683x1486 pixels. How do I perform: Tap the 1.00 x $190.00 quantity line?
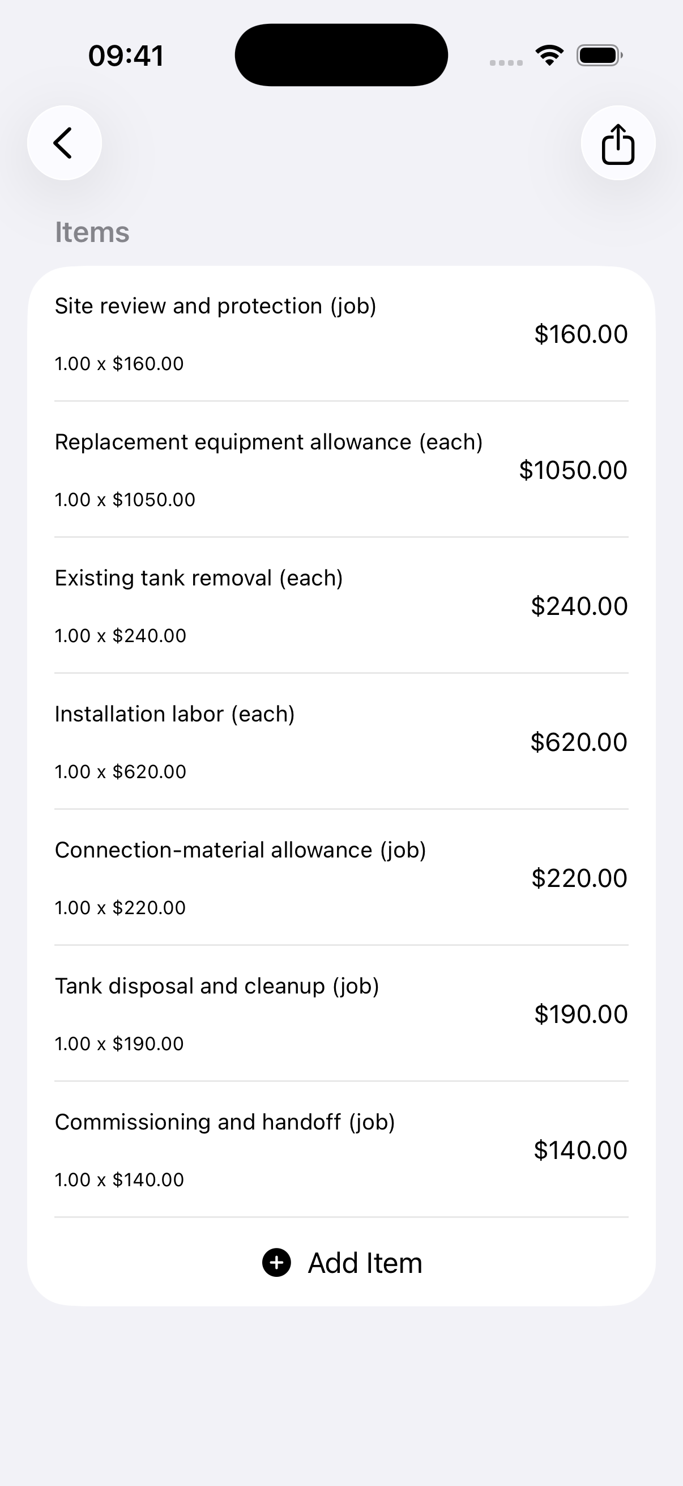[119, 1043]
